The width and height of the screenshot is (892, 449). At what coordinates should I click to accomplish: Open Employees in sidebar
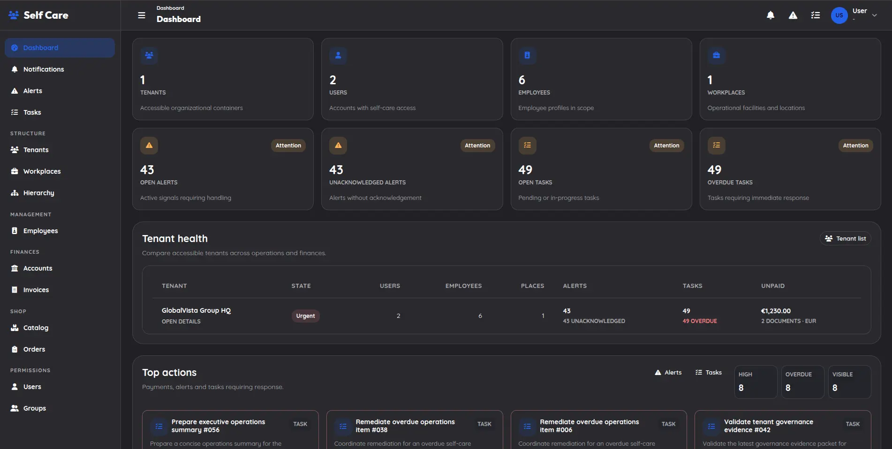pos(60,231)
